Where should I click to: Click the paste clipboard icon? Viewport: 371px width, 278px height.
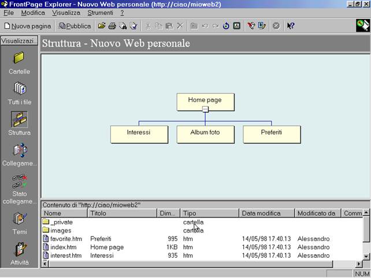(169, 26)
